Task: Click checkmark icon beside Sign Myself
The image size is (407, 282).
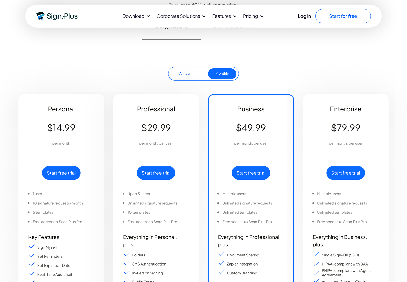Action: click(32, 247)
